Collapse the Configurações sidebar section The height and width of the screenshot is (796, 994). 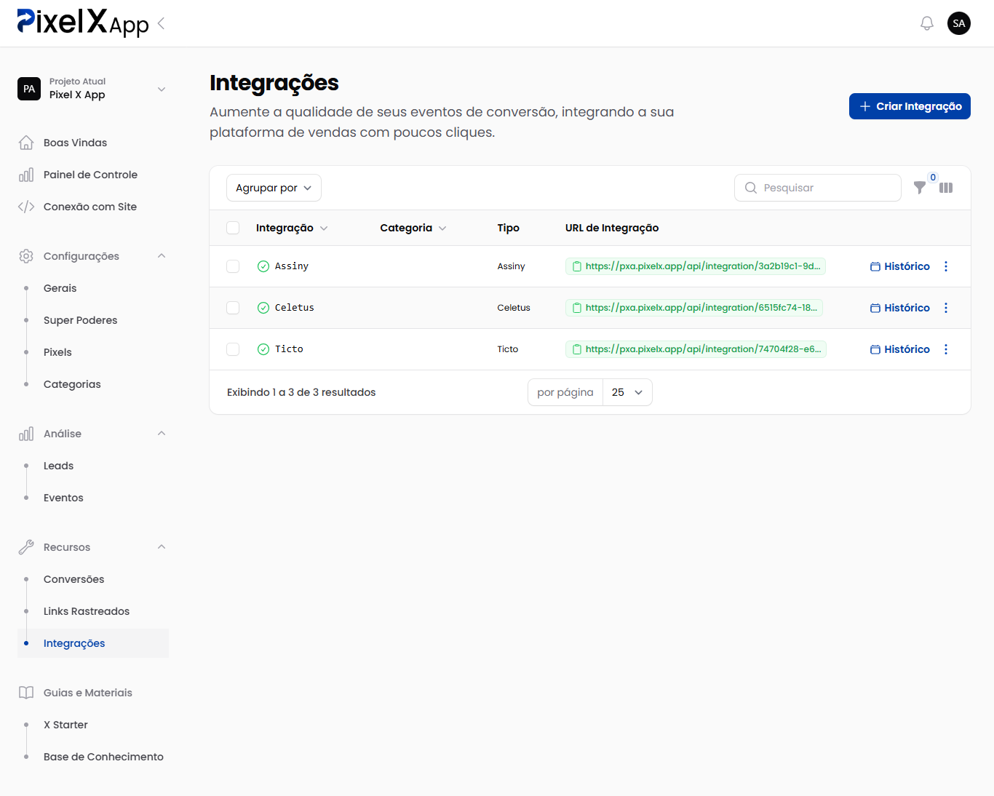coord(162,256)
